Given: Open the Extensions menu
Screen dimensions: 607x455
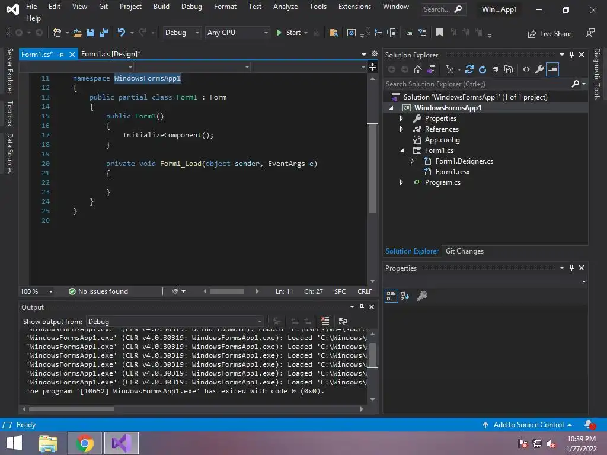Looking at the screenshot, I should coord(354,7).
